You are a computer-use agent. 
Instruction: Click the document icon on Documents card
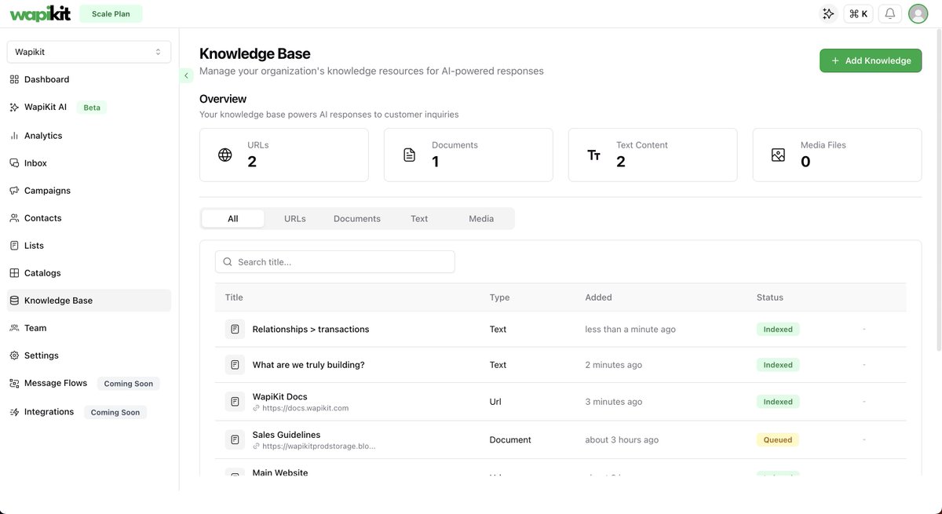point(410,155)
